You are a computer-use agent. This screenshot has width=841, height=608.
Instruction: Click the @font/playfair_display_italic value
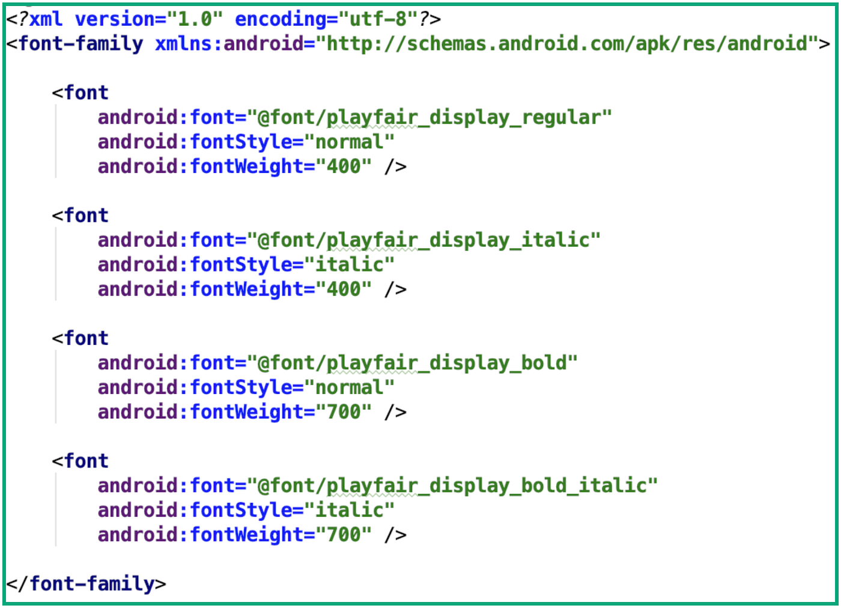click(424, 240)
